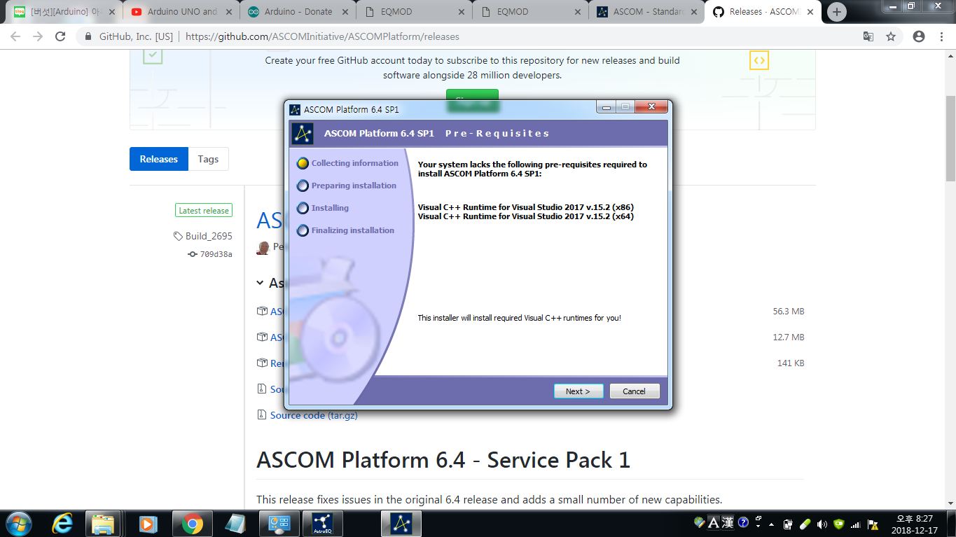This screenshot has width=956, height=537.
Task: Close the second EQMOD tab
Action: pyautogui.click(x=577, y=12)
